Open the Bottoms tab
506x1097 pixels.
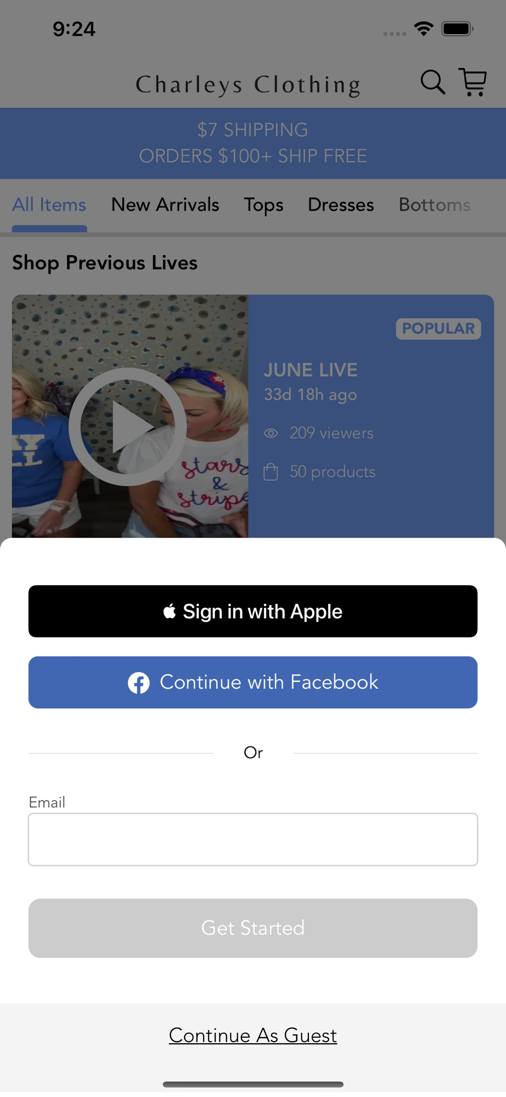click(x=434, y=205)
